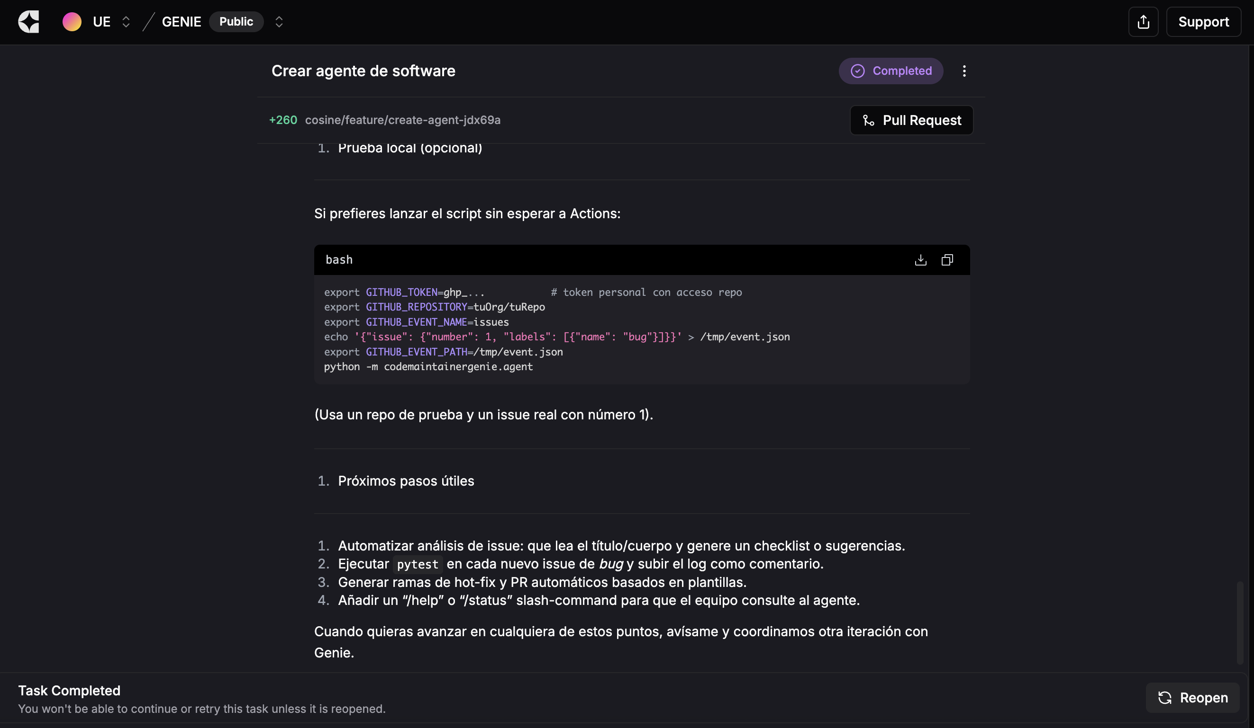
Task: Click the heading Próximos pasos útiles
Action: (406, 481)
